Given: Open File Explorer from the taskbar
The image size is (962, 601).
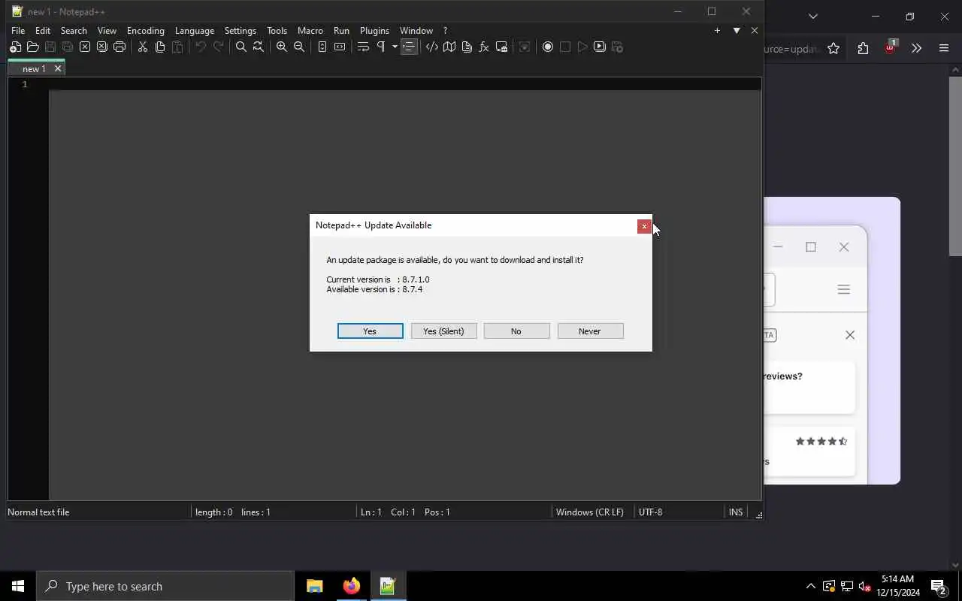Looking at the screenshot, I should (x=315, y=586).
